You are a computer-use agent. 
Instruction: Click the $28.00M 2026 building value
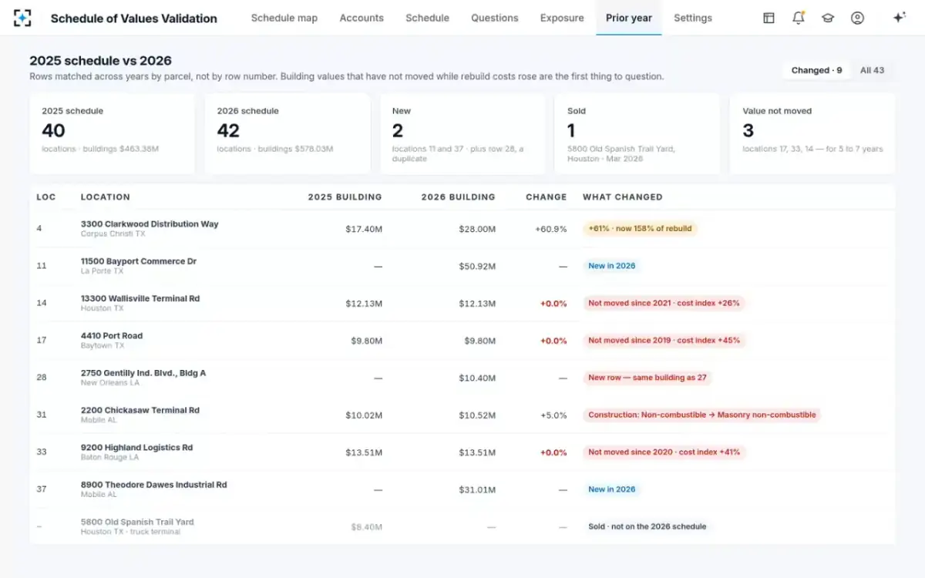tap(477, 229)
